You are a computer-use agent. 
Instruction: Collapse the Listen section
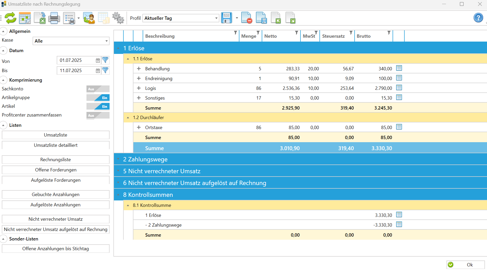coord(3,125)
